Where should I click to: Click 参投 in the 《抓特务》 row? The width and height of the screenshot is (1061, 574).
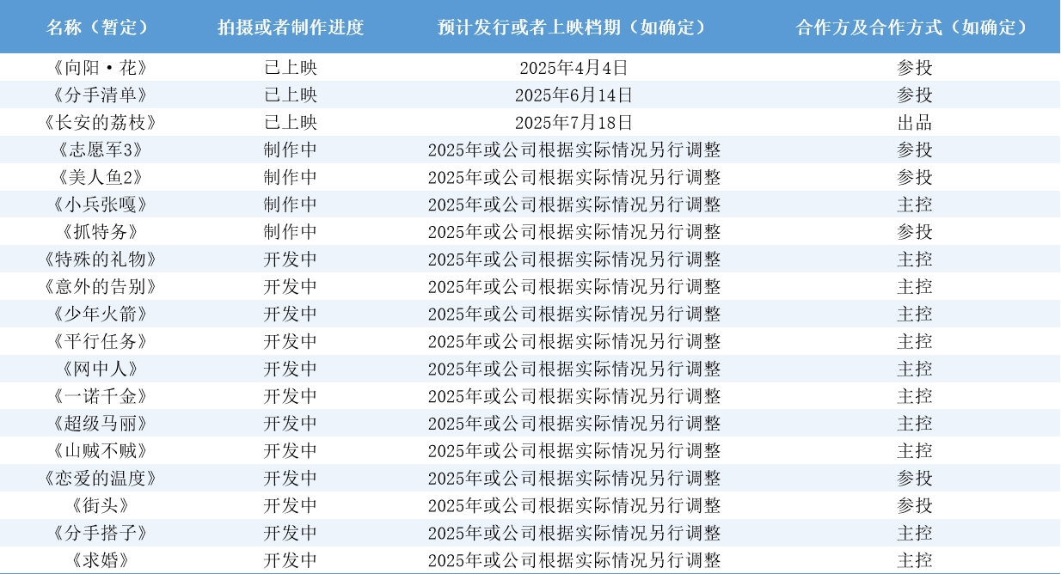click(914, 232)
